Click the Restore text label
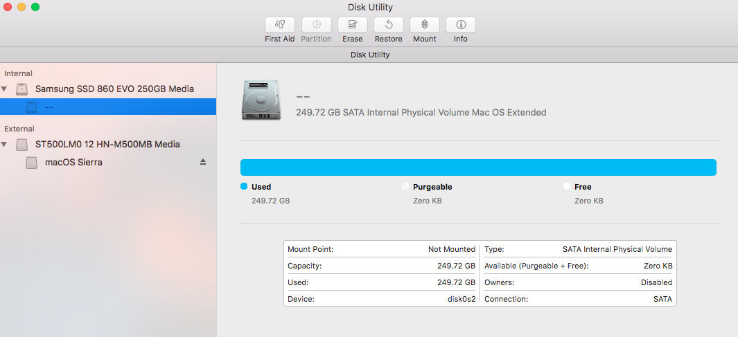The width and height of the screenshot is (738, 337). point(388,39)
